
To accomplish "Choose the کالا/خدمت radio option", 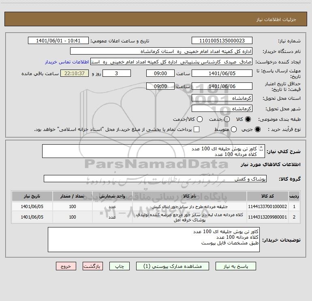I will coord(200,119).
